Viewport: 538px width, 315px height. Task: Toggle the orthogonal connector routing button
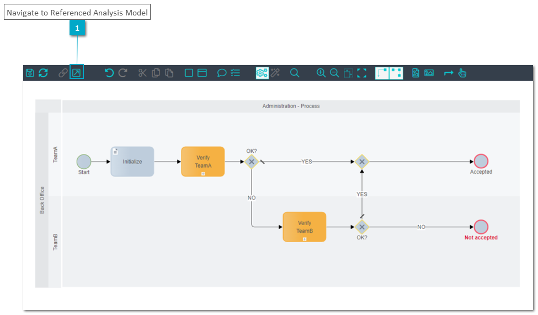click(382, 73)
